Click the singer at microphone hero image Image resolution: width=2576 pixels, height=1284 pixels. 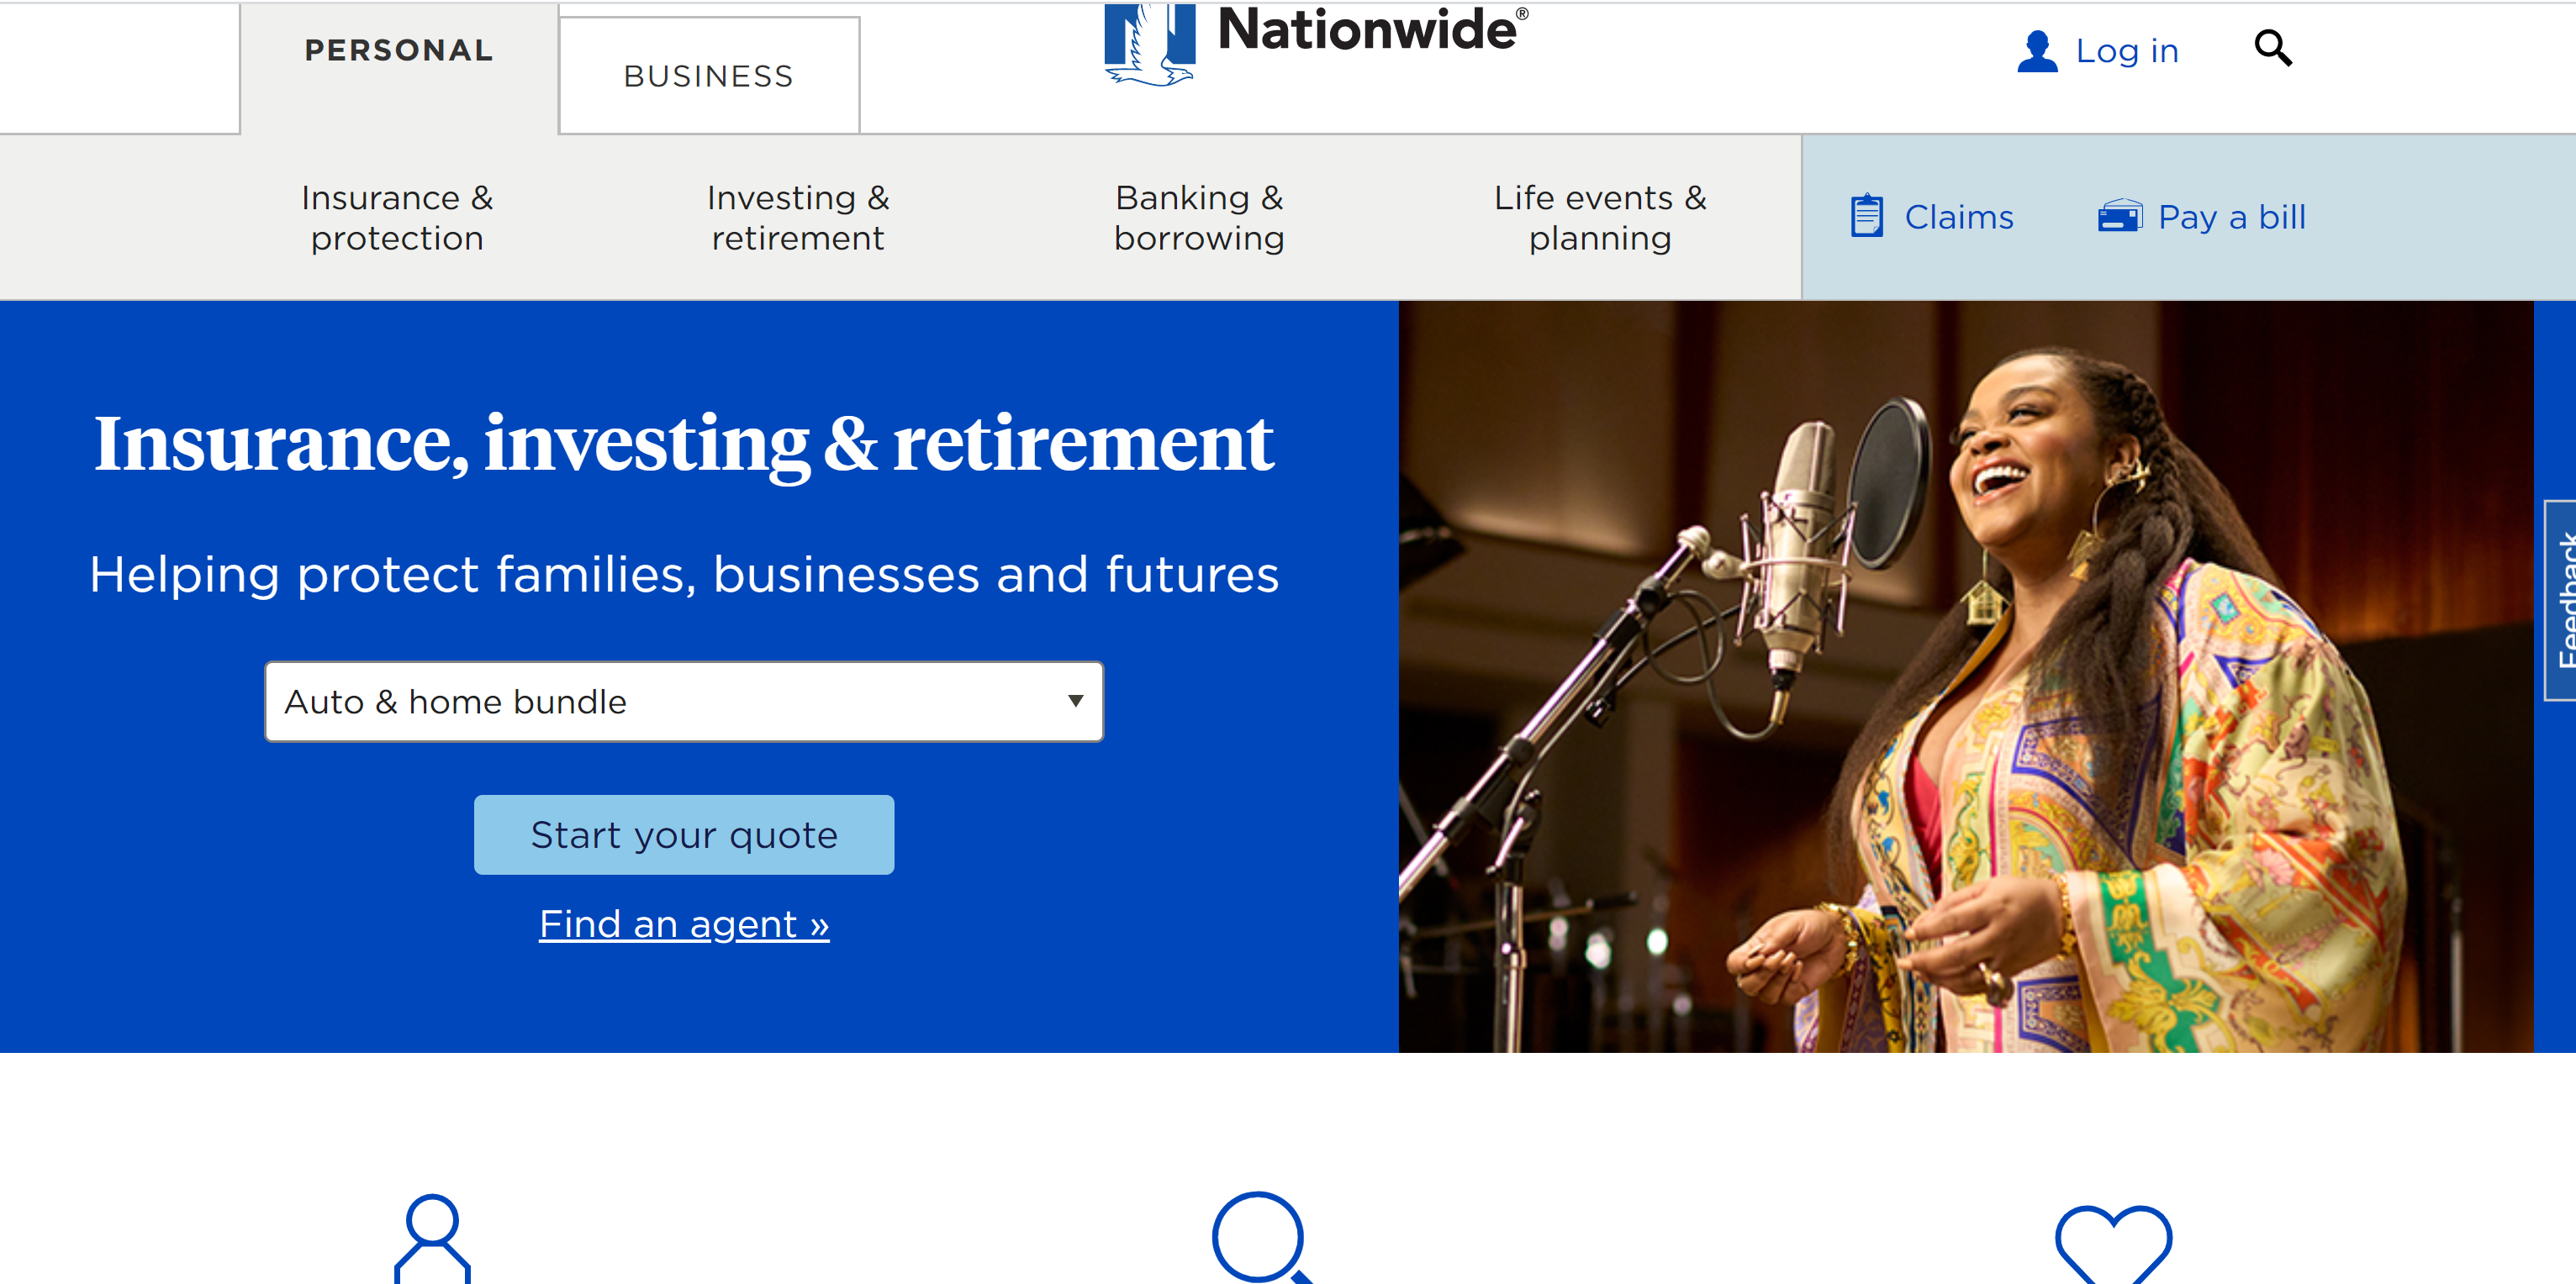1965,676
